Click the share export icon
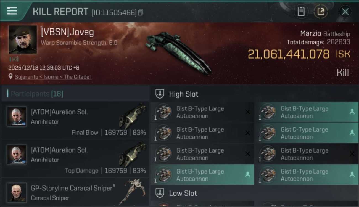Image resolution: width=359 pixels, height=207 pixels. coord(321,12)
